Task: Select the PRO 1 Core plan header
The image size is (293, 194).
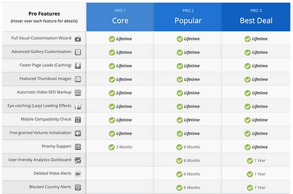Action: [x=120, y=17]
